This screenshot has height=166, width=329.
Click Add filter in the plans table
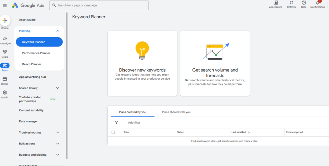click(134, 123)
